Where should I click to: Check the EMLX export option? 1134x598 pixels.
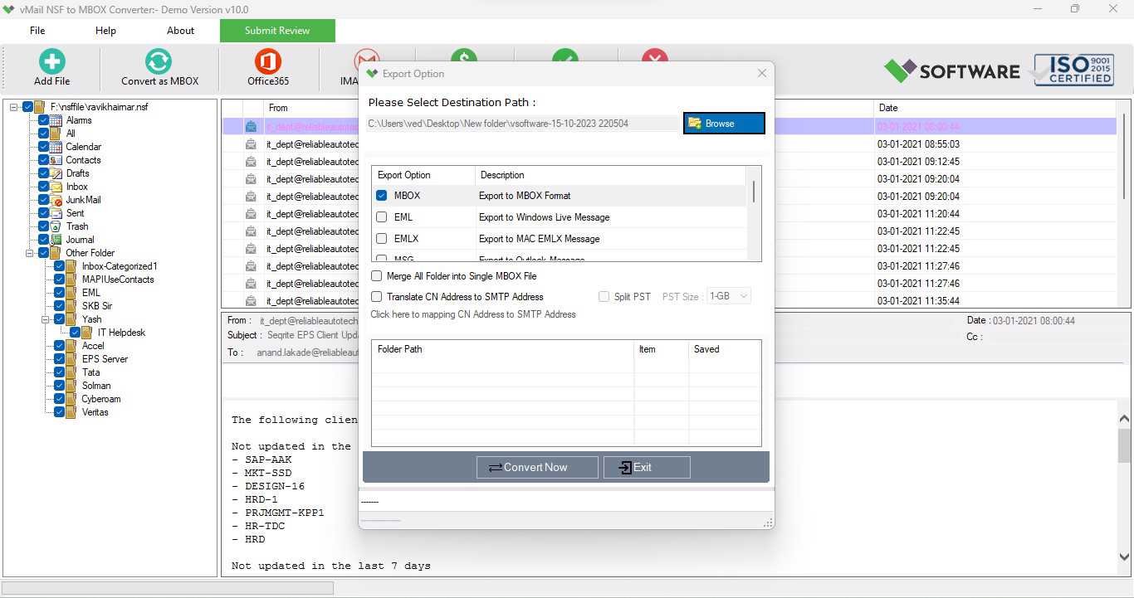tap(382, 239)
